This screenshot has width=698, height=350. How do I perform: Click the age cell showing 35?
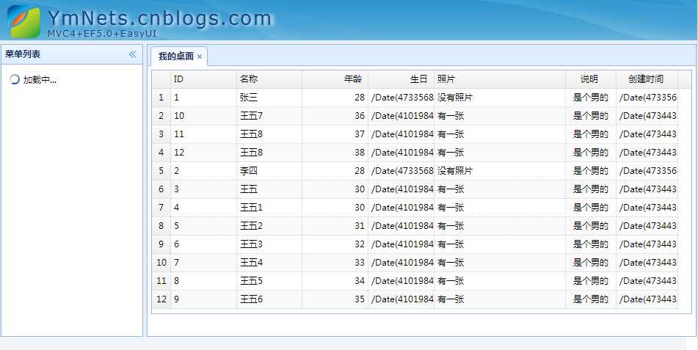coord(335,299)
